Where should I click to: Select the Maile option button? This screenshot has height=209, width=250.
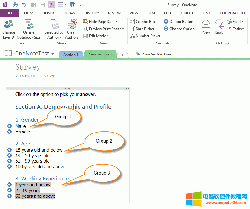[10, 126]
